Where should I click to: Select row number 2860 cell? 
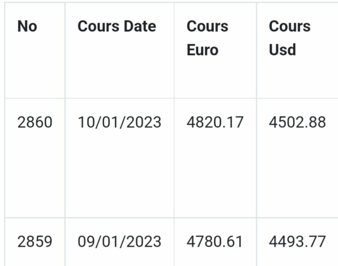35,122
